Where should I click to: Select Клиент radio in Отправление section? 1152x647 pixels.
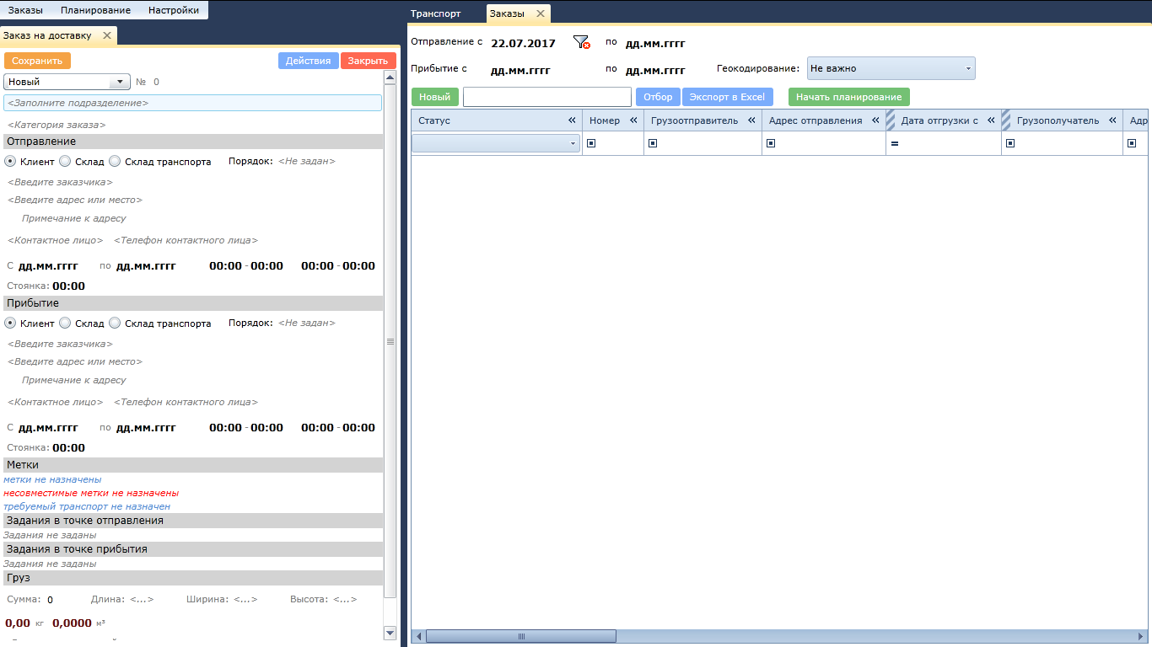click(10, 161)
